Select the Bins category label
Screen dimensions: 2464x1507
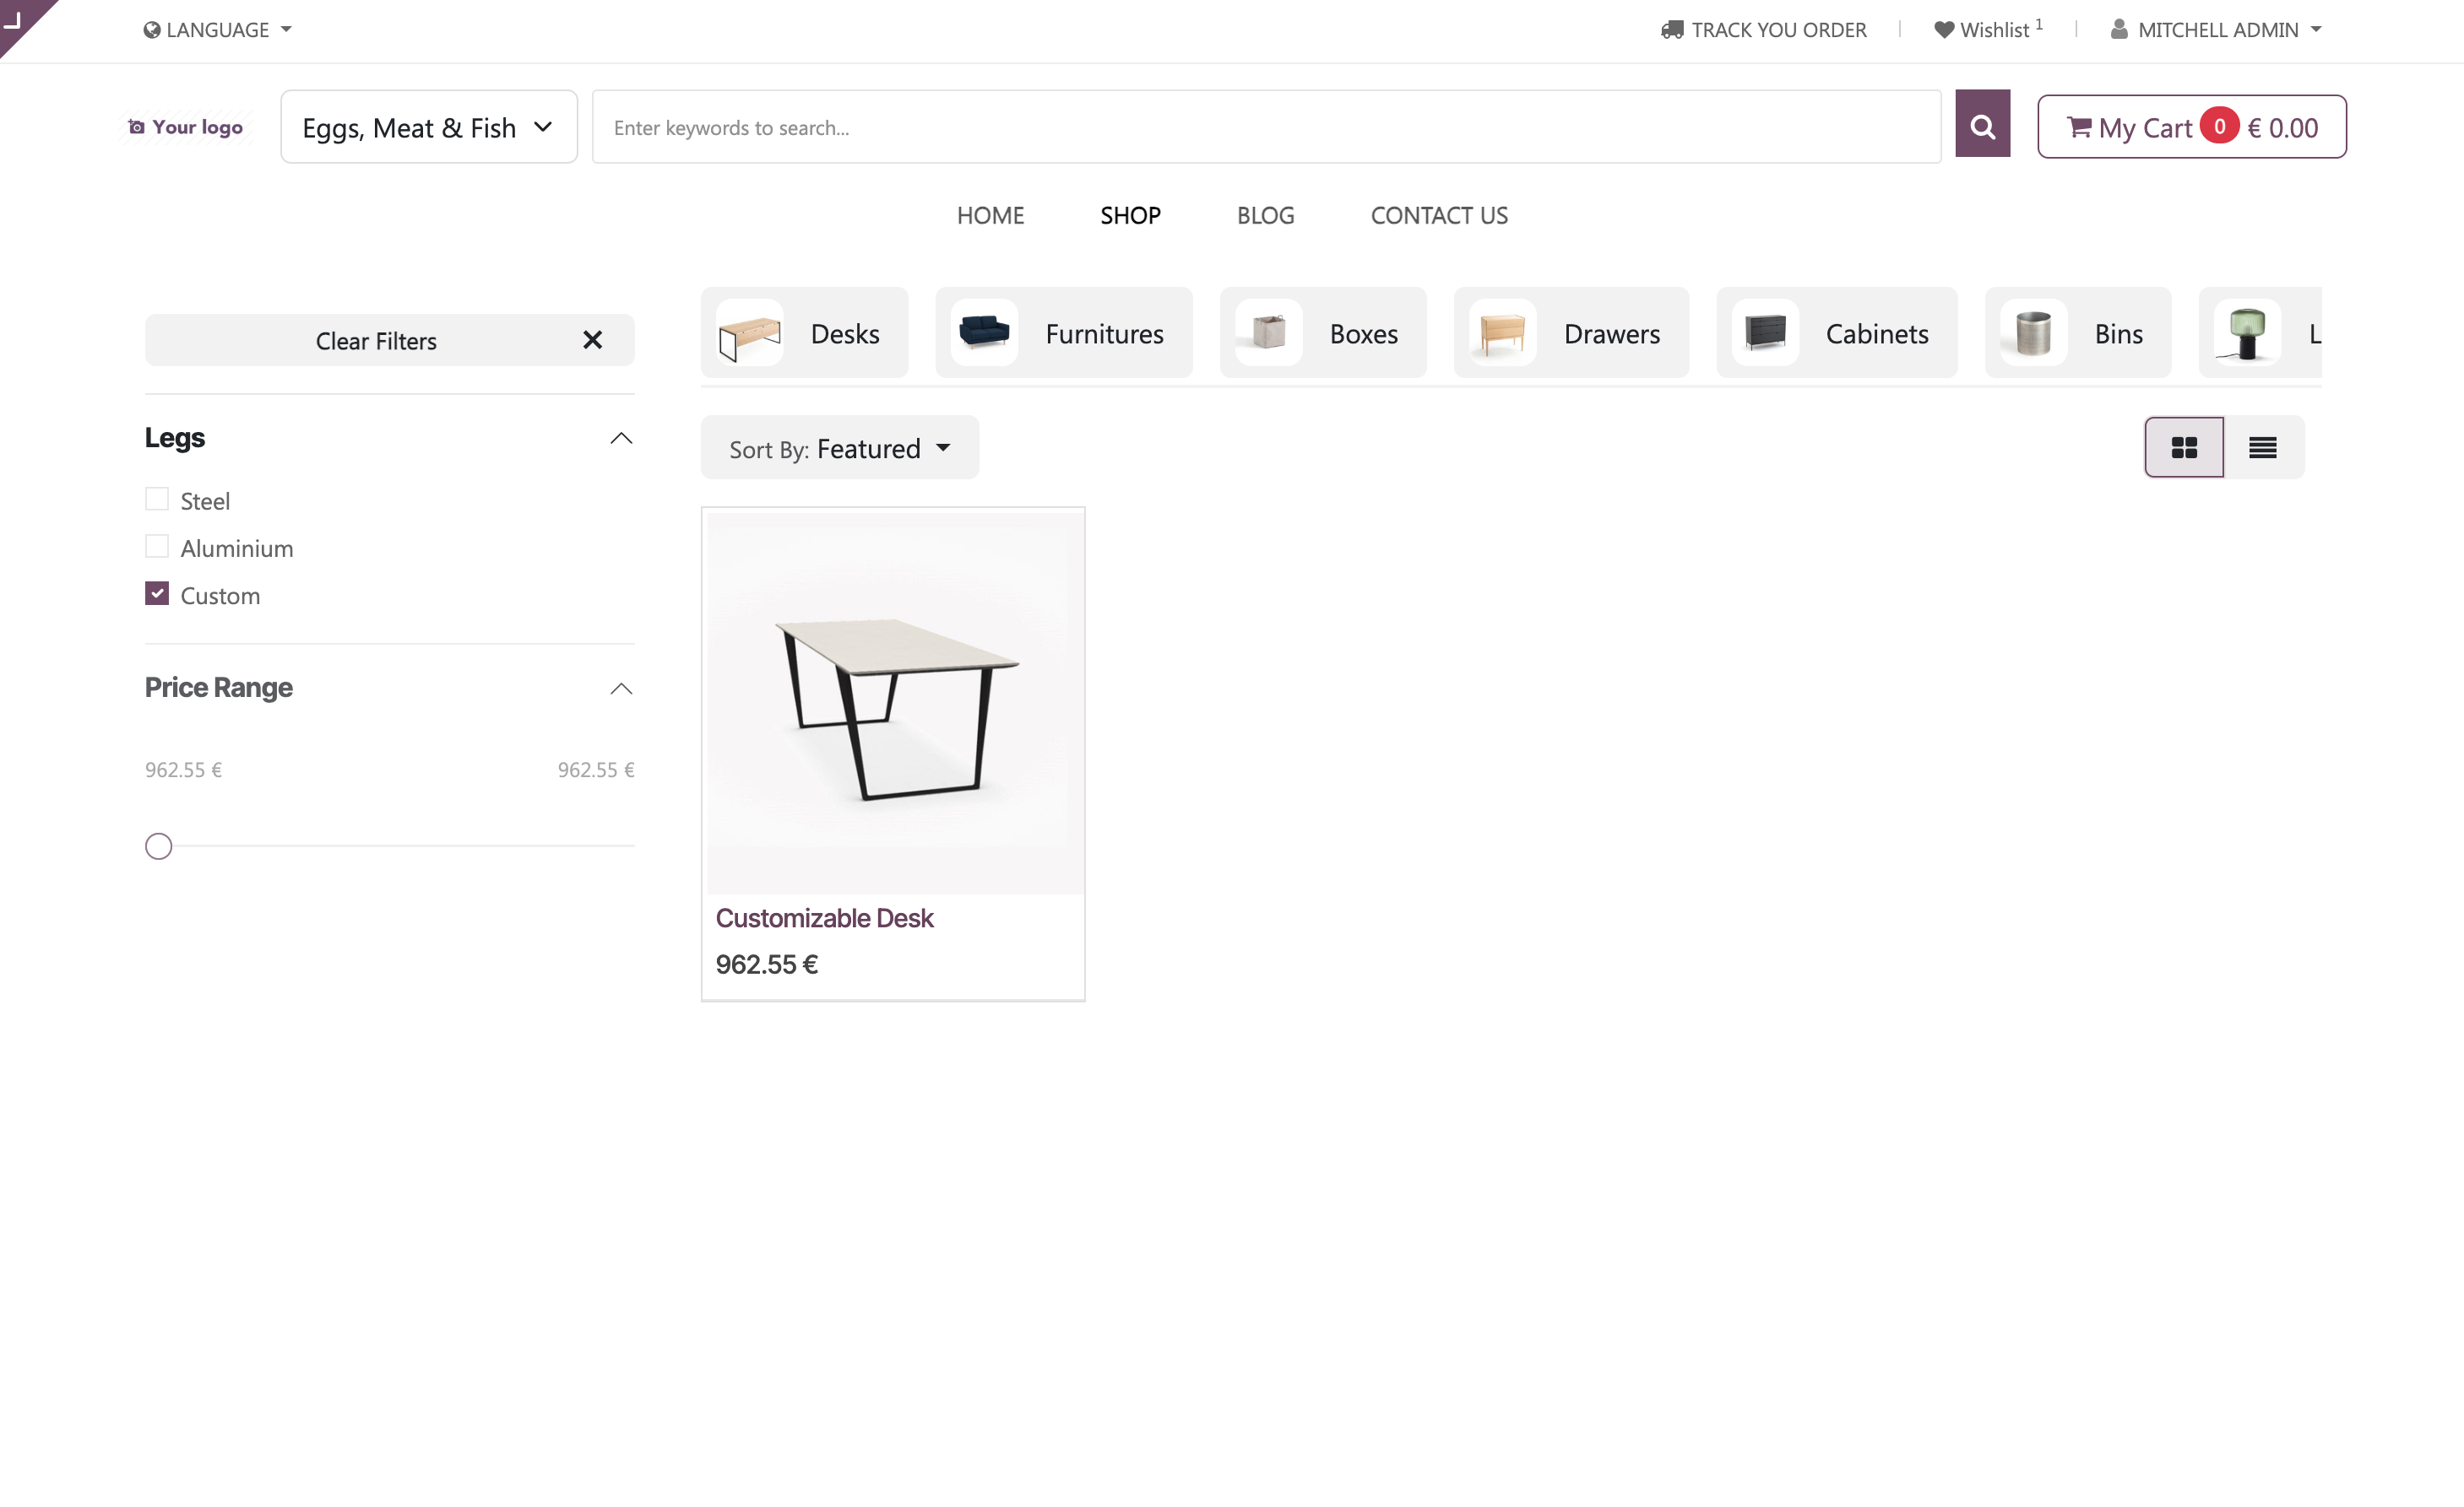click(x=2119, y=334)
